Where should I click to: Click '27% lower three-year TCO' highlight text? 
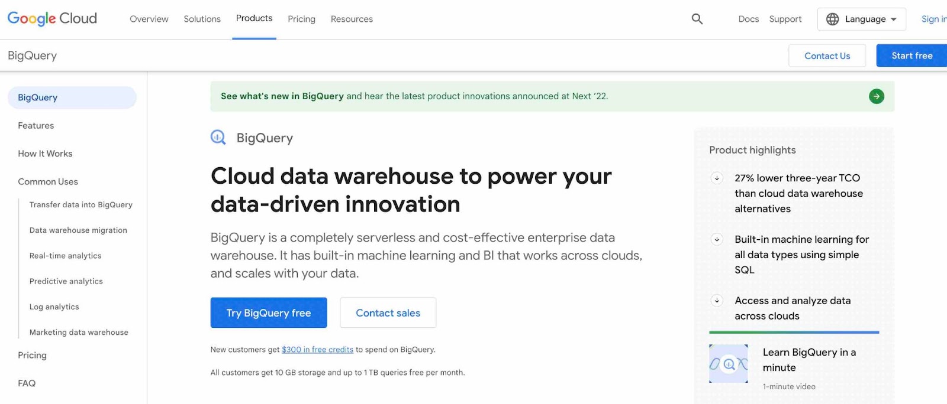pyautogui.click(x=798, y=193)
